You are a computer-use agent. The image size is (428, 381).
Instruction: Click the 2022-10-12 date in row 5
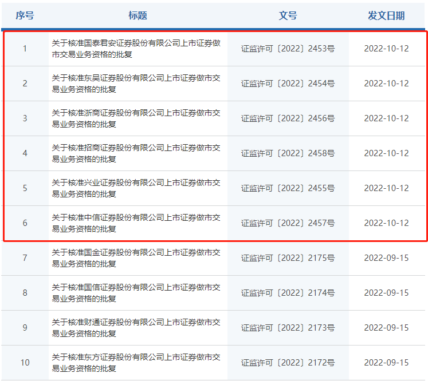tap(386, 188)
